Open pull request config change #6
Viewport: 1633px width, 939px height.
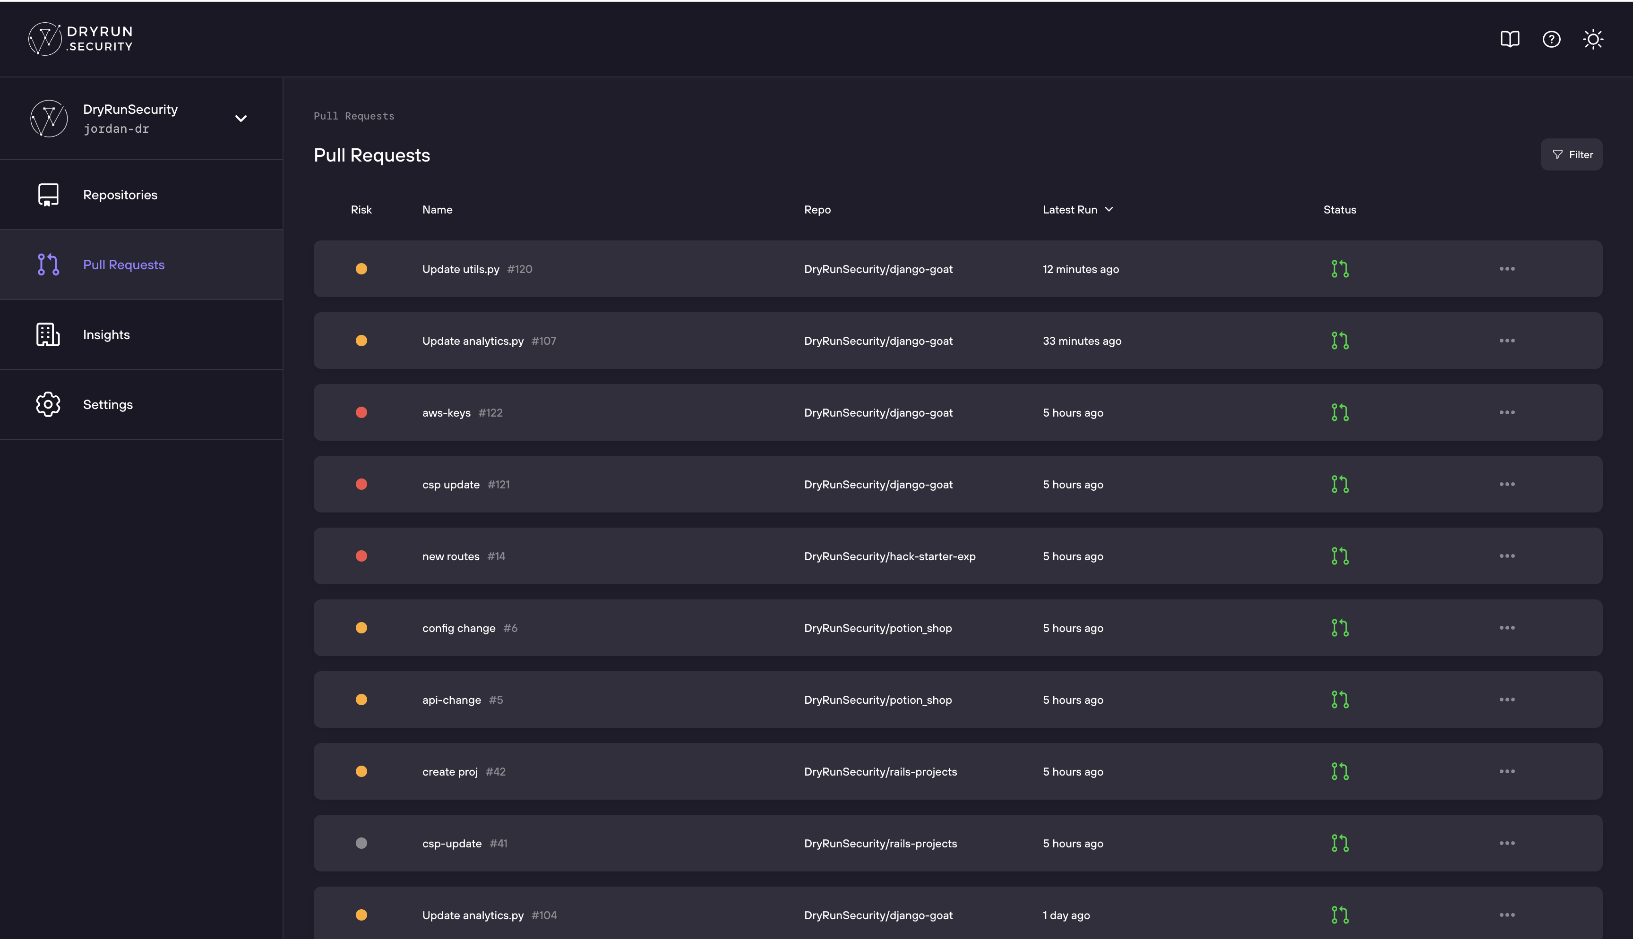[470, 628]
